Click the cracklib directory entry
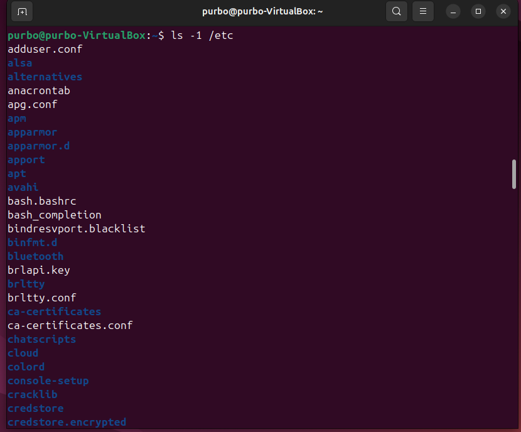 (33, 394)
